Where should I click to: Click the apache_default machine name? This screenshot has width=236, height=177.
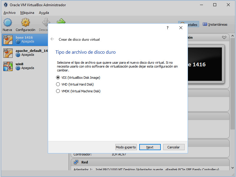point(32,51)
